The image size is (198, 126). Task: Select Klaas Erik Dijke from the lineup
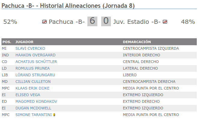tap(32, 88)
